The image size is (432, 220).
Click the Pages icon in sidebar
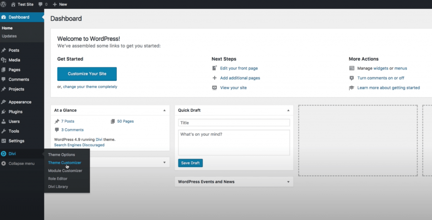pos(3,70)
